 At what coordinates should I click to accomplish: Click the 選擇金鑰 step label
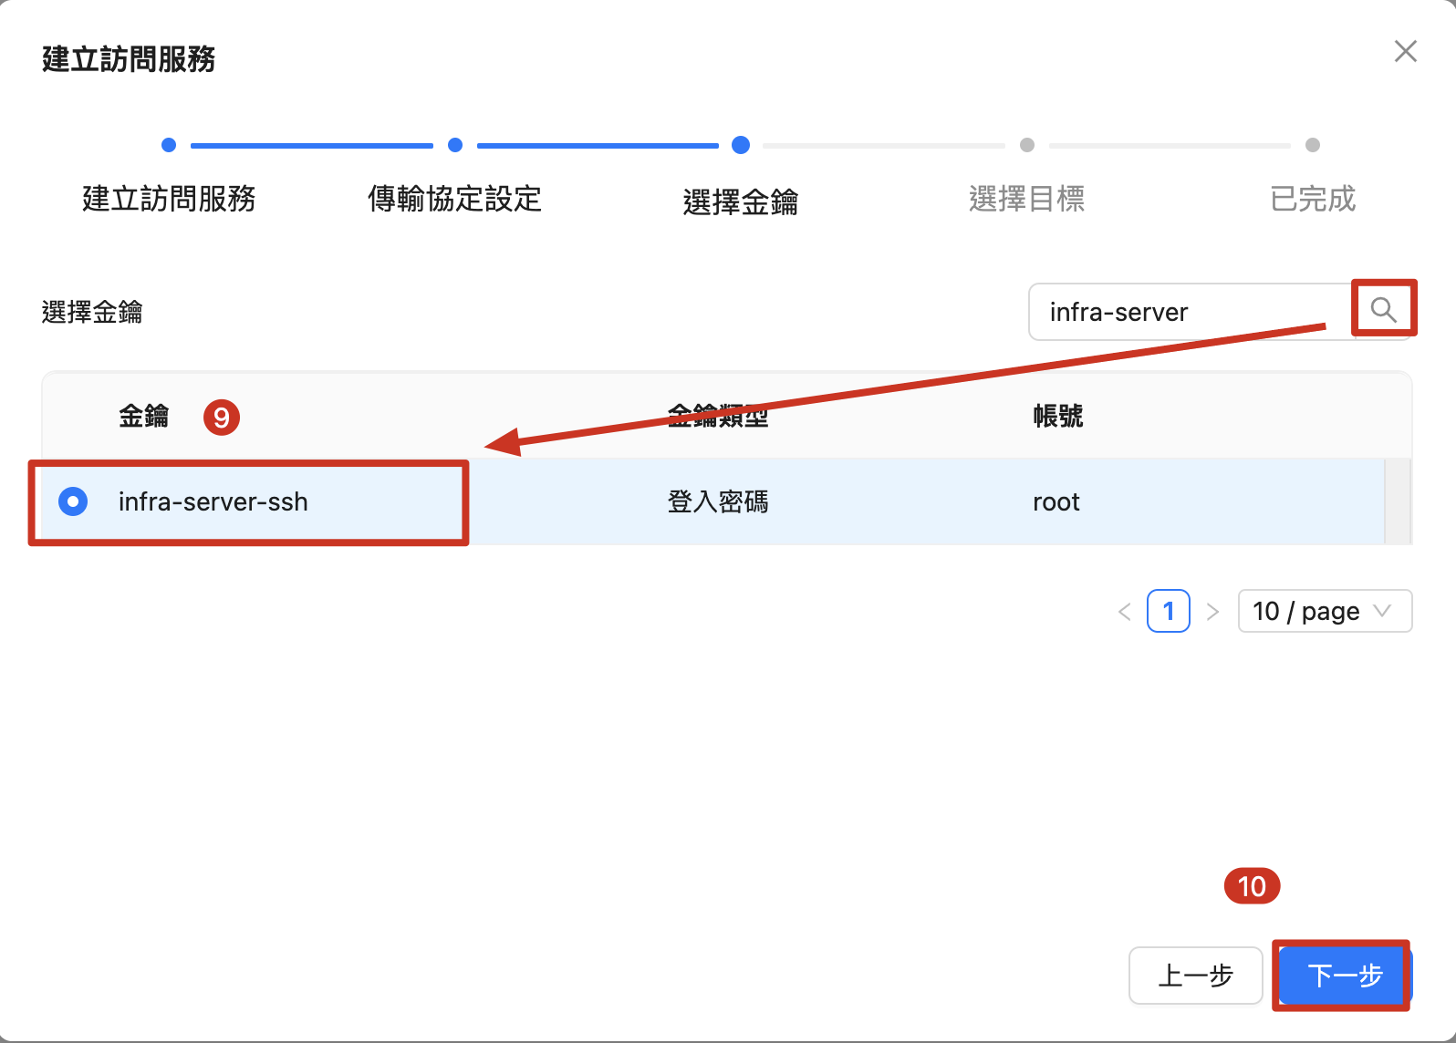click(740, 201)
